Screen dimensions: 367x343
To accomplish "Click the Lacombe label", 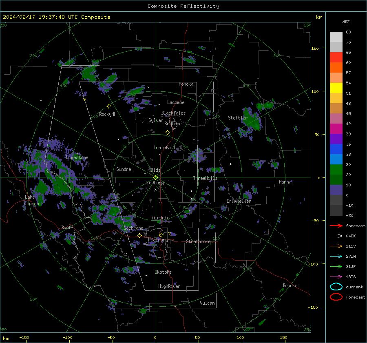I will click(x=176, y=102).
